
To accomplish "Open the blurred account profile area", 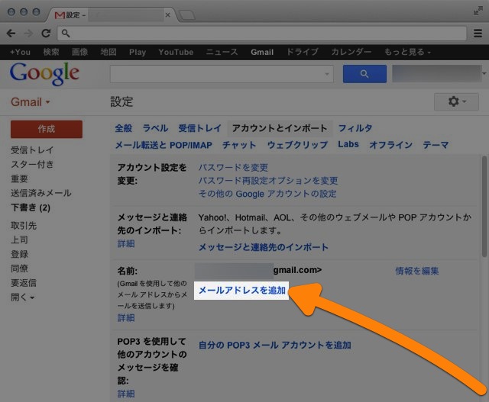I will point(436,74).
